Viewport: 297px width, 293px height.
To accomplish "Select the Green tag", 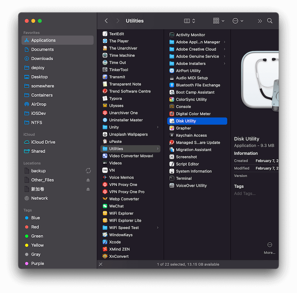I will click(58, 236).
